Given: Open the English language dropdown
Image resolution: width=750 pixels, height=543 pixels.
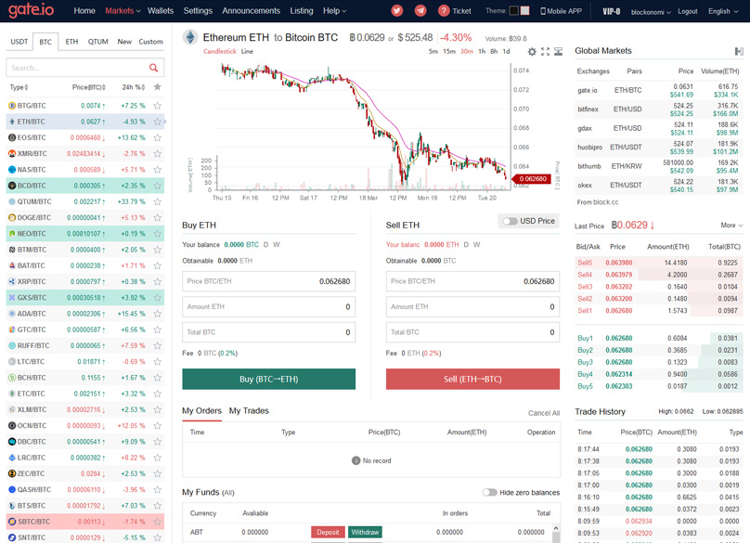Looking at the screenshot, I should coord(723,11).
